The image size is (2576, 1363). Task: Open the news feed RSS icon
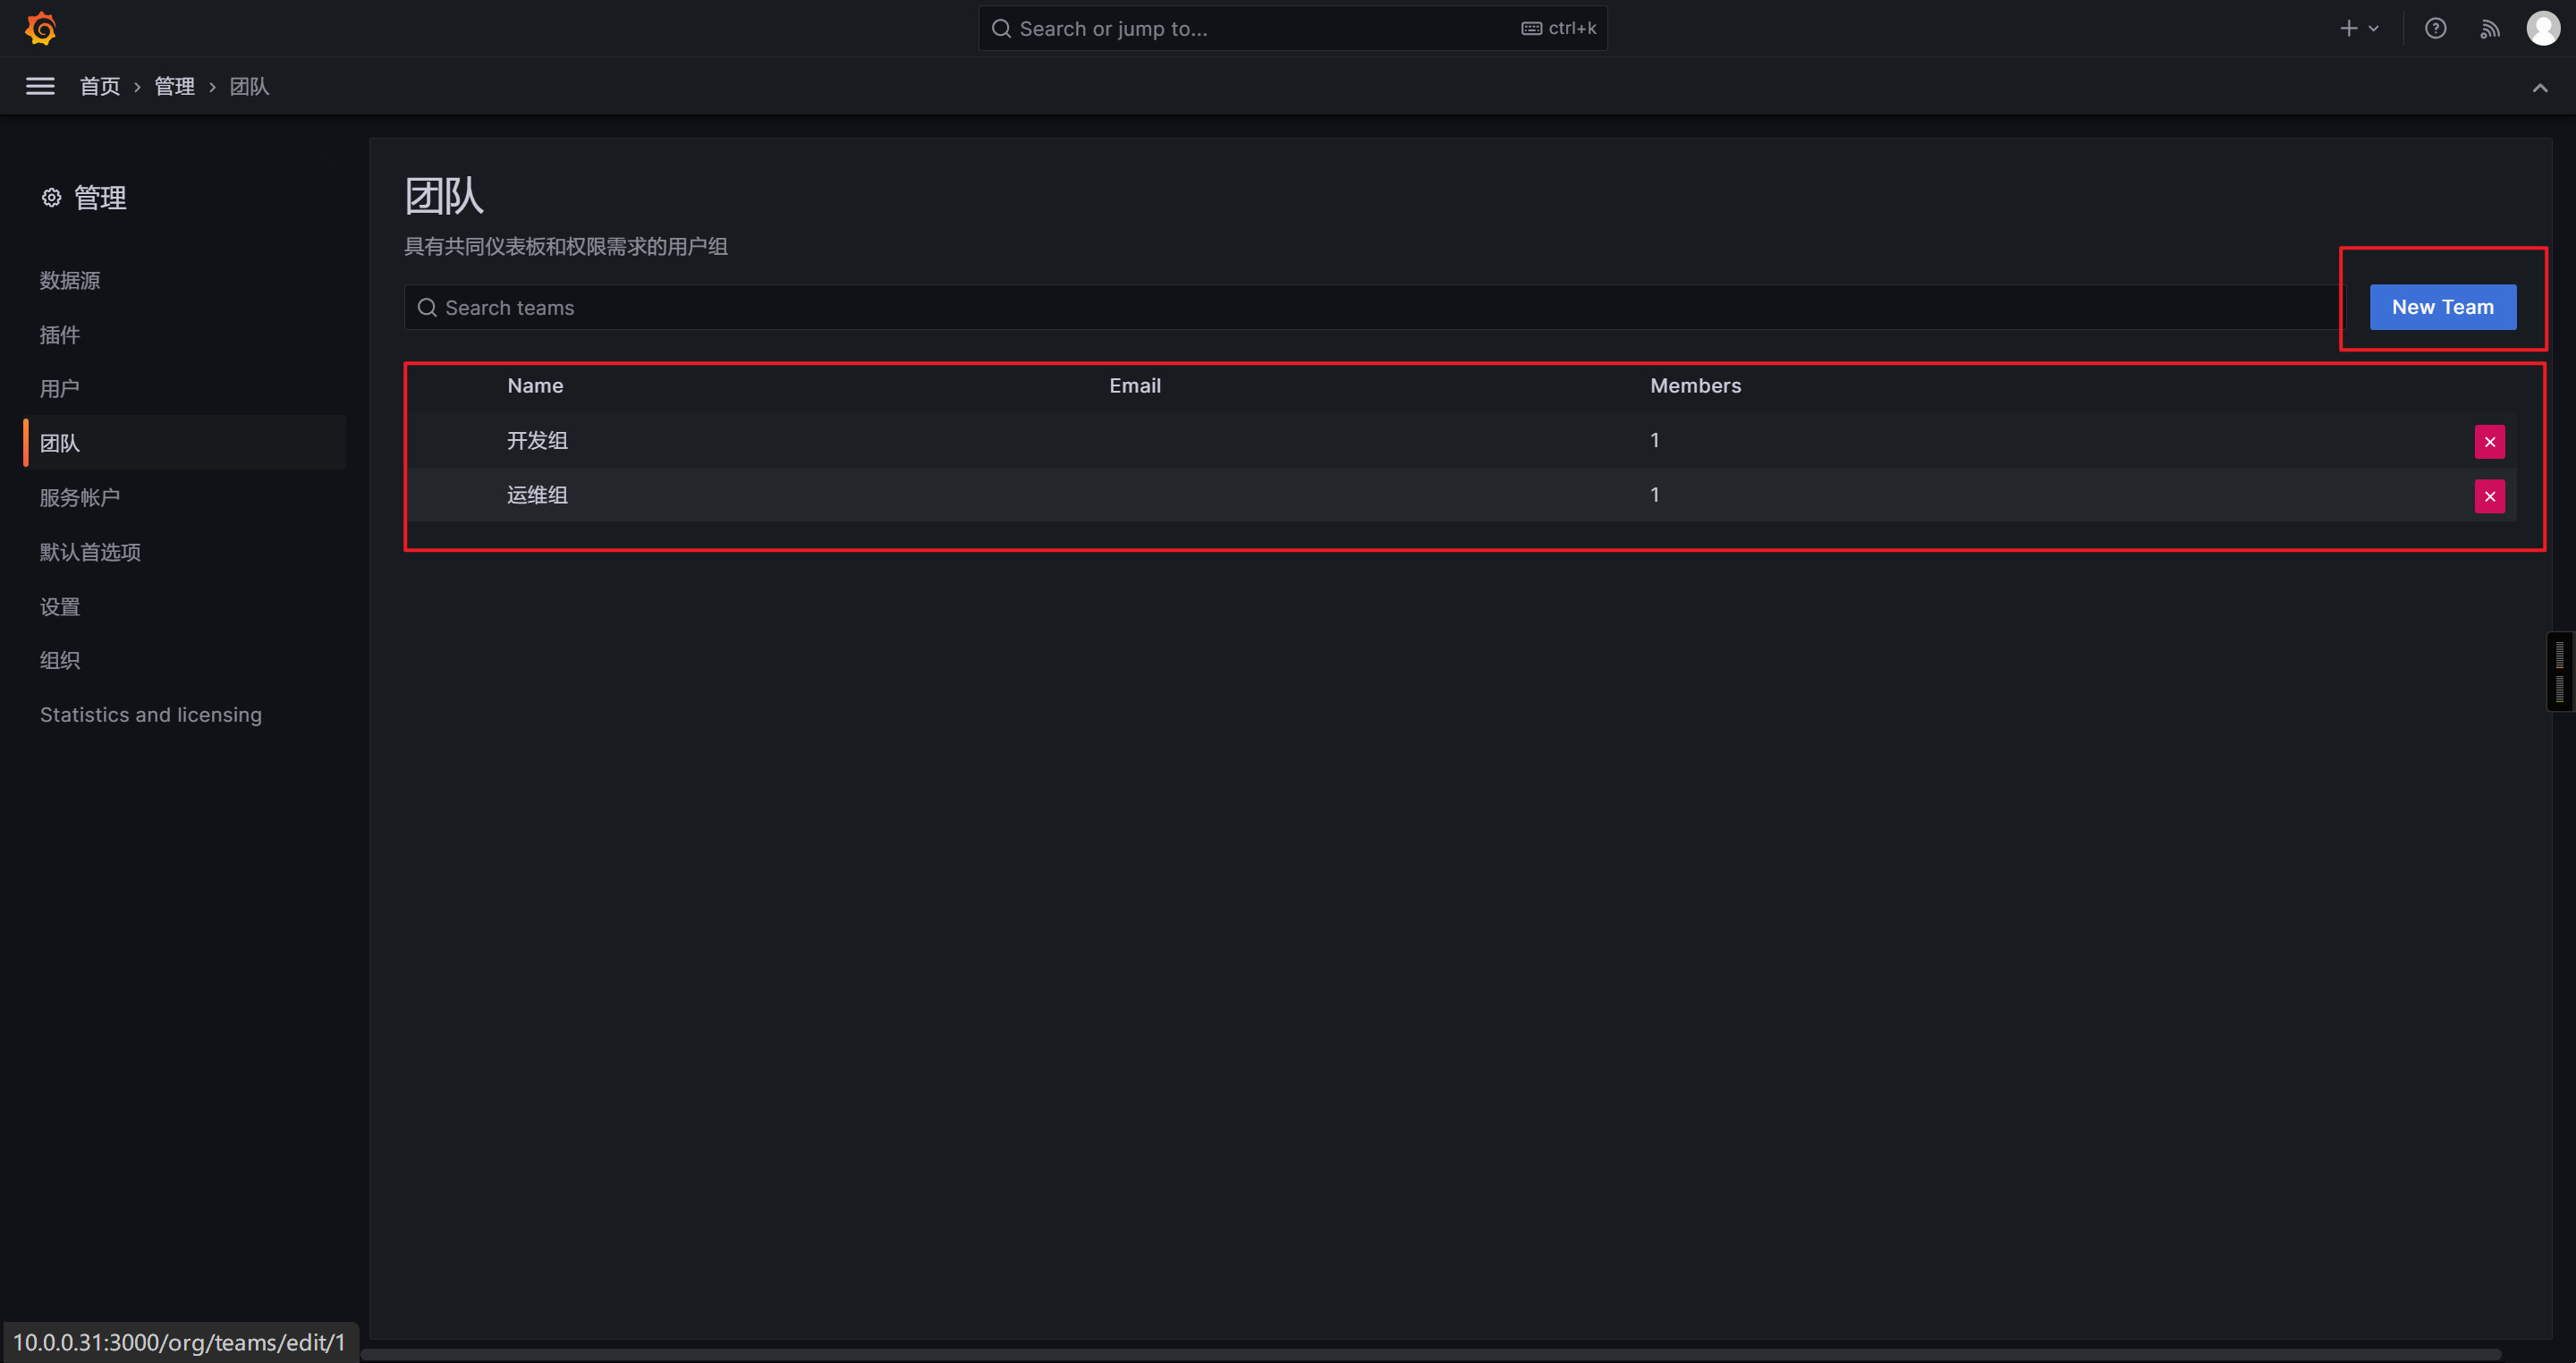click(x=2490, y=29)
